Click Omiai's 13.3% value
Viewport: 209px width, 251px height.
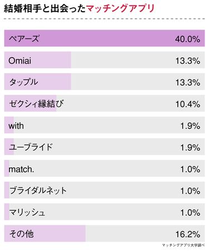(x=188, y=61)
